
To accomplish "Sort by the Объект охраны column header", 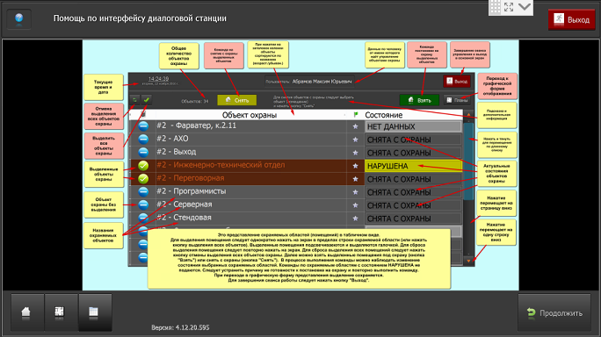I will (250, 115).
